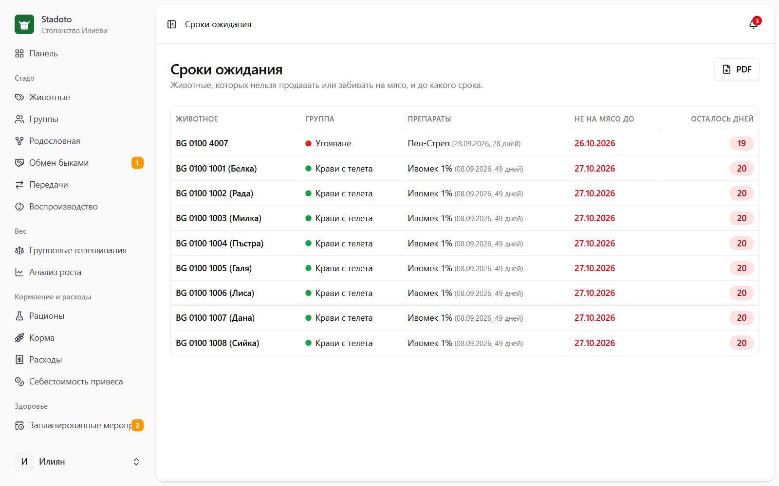The height and width of the screenshot is (486, 779).
Task: Select Анализ роста menu item
Action: pos(78,272)
